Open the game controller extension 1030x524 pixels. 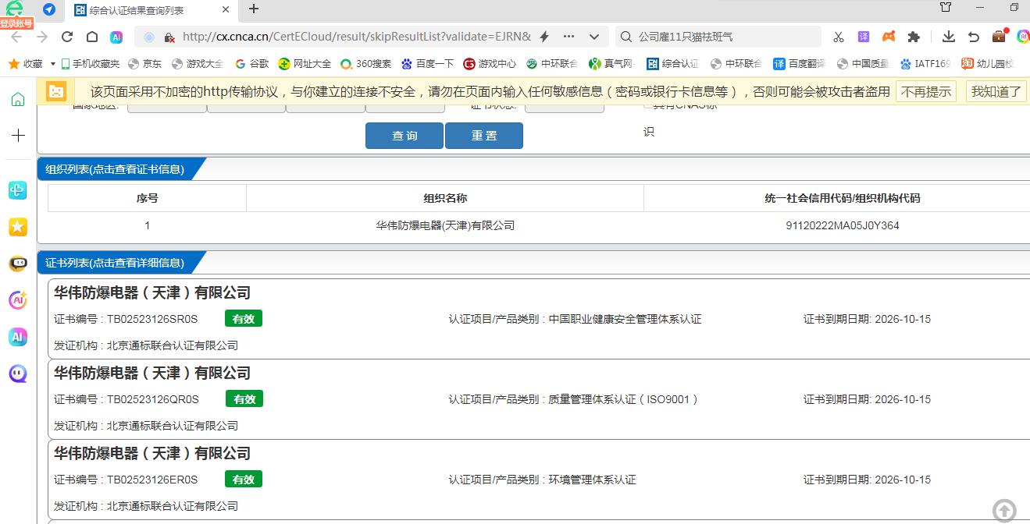(889, 37)
